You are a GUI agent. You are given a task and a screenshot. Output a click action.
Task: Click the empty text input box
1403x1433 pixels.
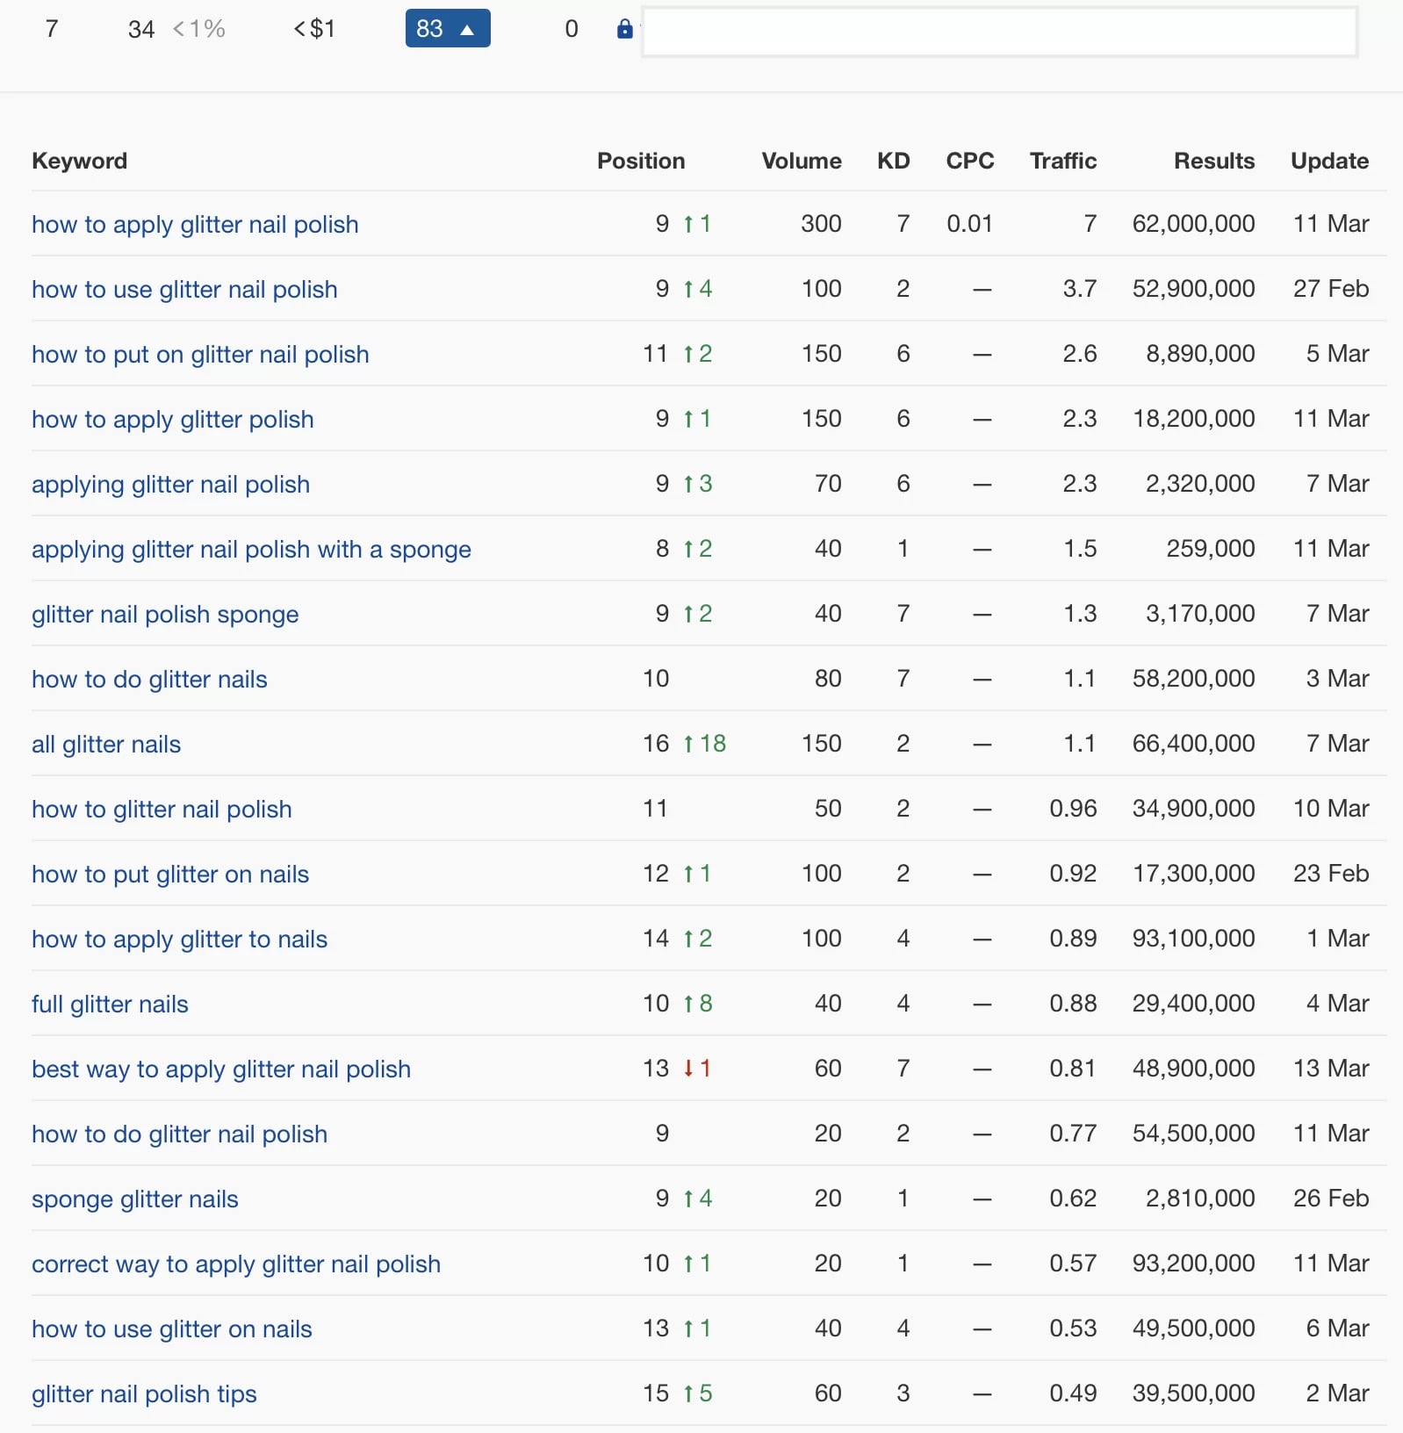999,32
